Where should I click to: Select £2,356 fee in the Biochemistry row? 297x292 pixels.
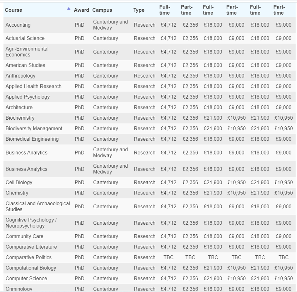coord(190,118)
